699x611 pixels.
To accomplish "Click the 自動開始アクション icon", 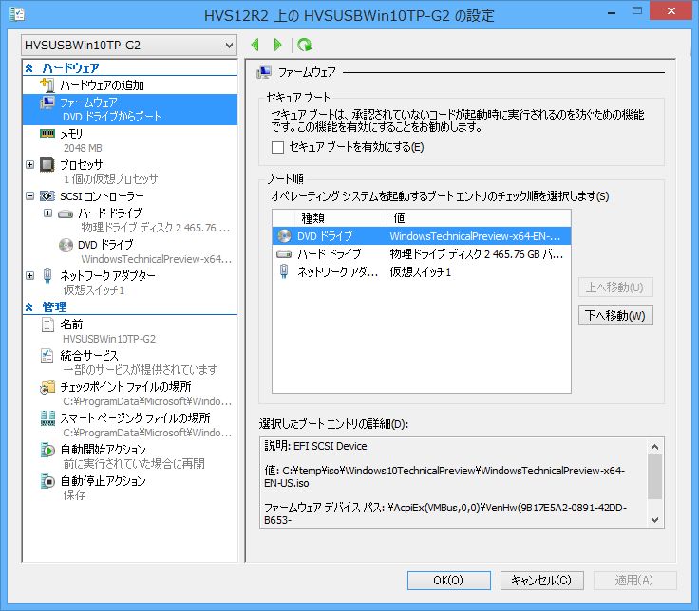I will point(47,450).
